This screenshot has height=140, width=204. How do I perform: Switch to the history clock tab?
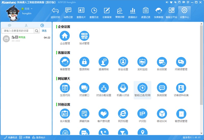pos(42,25)
